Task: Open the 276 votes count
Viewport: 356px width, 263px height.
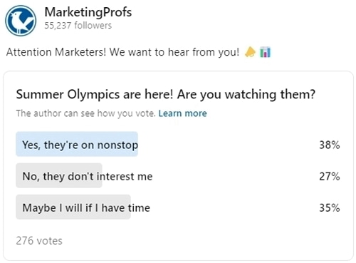Action: pos(39,241)
